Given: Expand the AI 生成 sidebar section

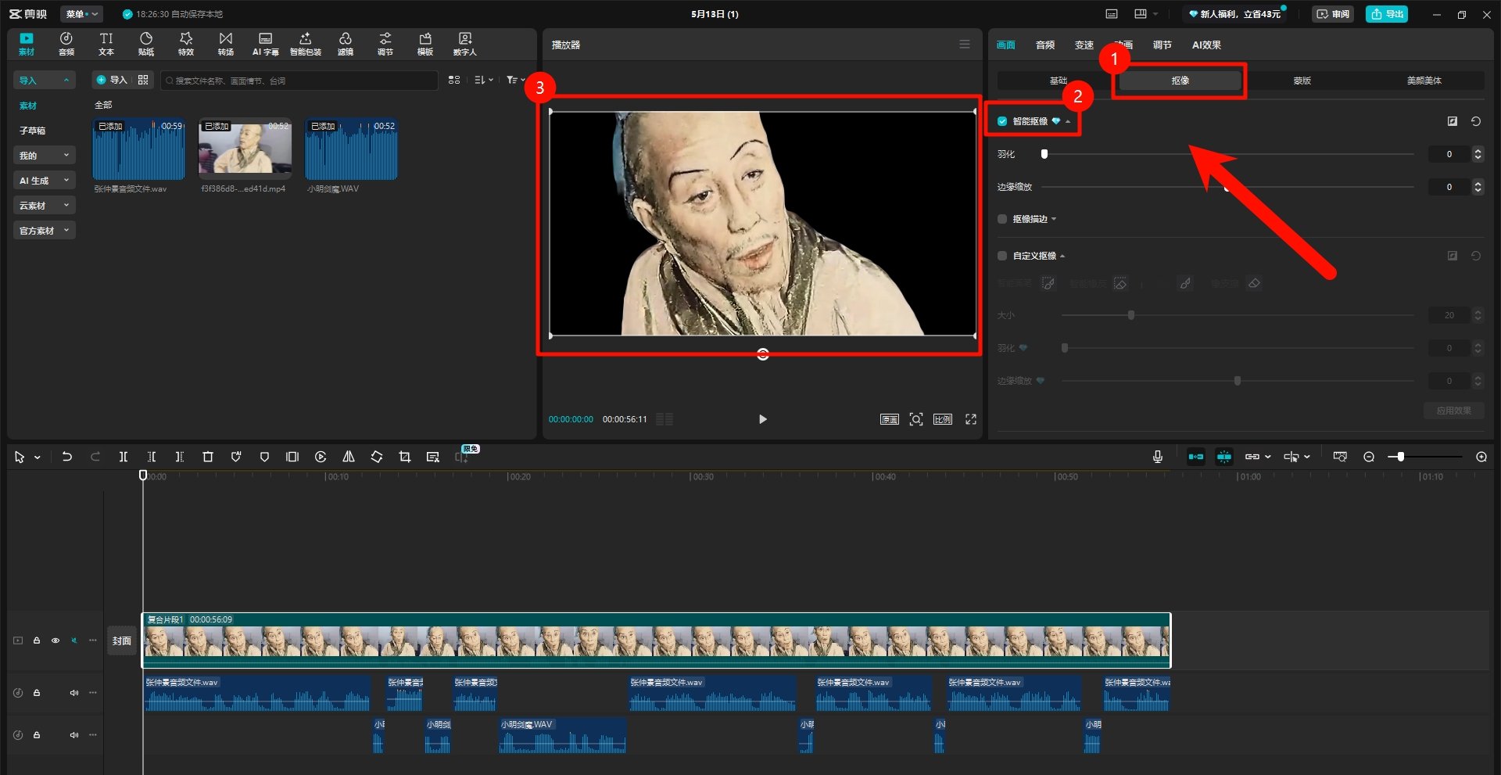Looking at the screenshot, I should (44, 181).
